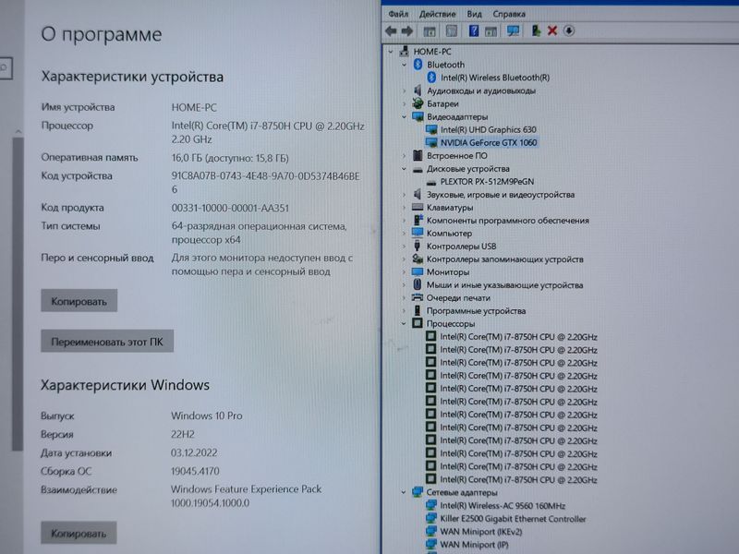Collapse the Видеоадаптеры category
Screen dimensions: 739x554
pyautogui.click(x=404, y=116)
